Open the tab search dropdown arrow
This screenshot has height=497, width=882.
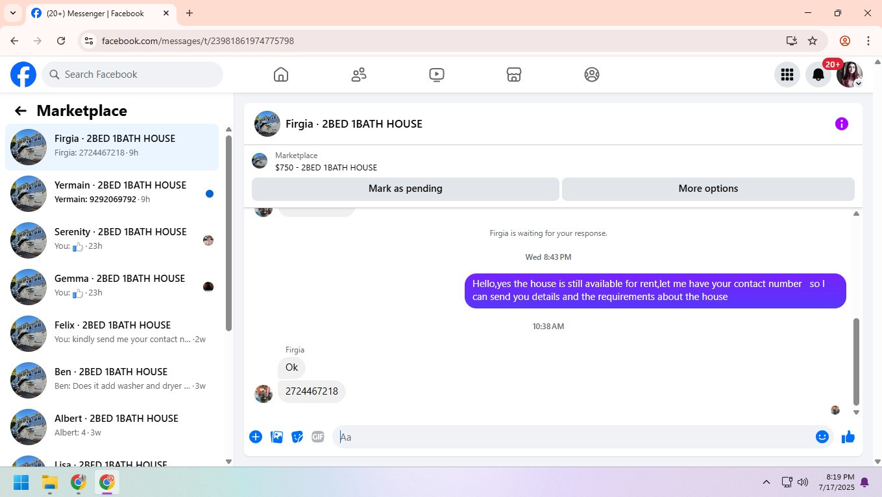point(13,13)
